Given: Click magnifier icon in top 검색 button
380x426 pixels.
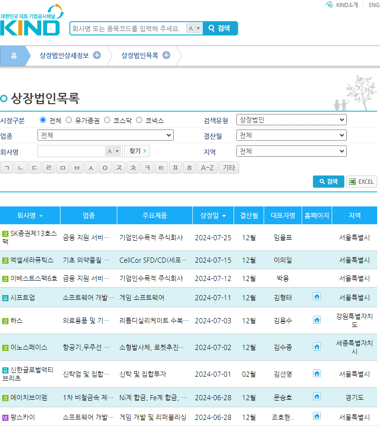Looking at the screenshot, I should pyautogui.click(x=211, y=28).
